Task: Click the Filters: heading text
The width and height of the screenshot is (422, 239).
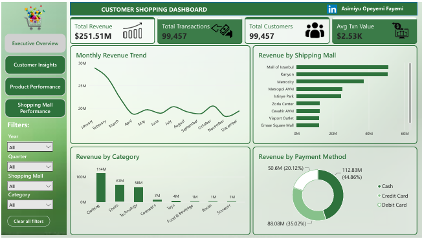Action: (x=18, y=125)
